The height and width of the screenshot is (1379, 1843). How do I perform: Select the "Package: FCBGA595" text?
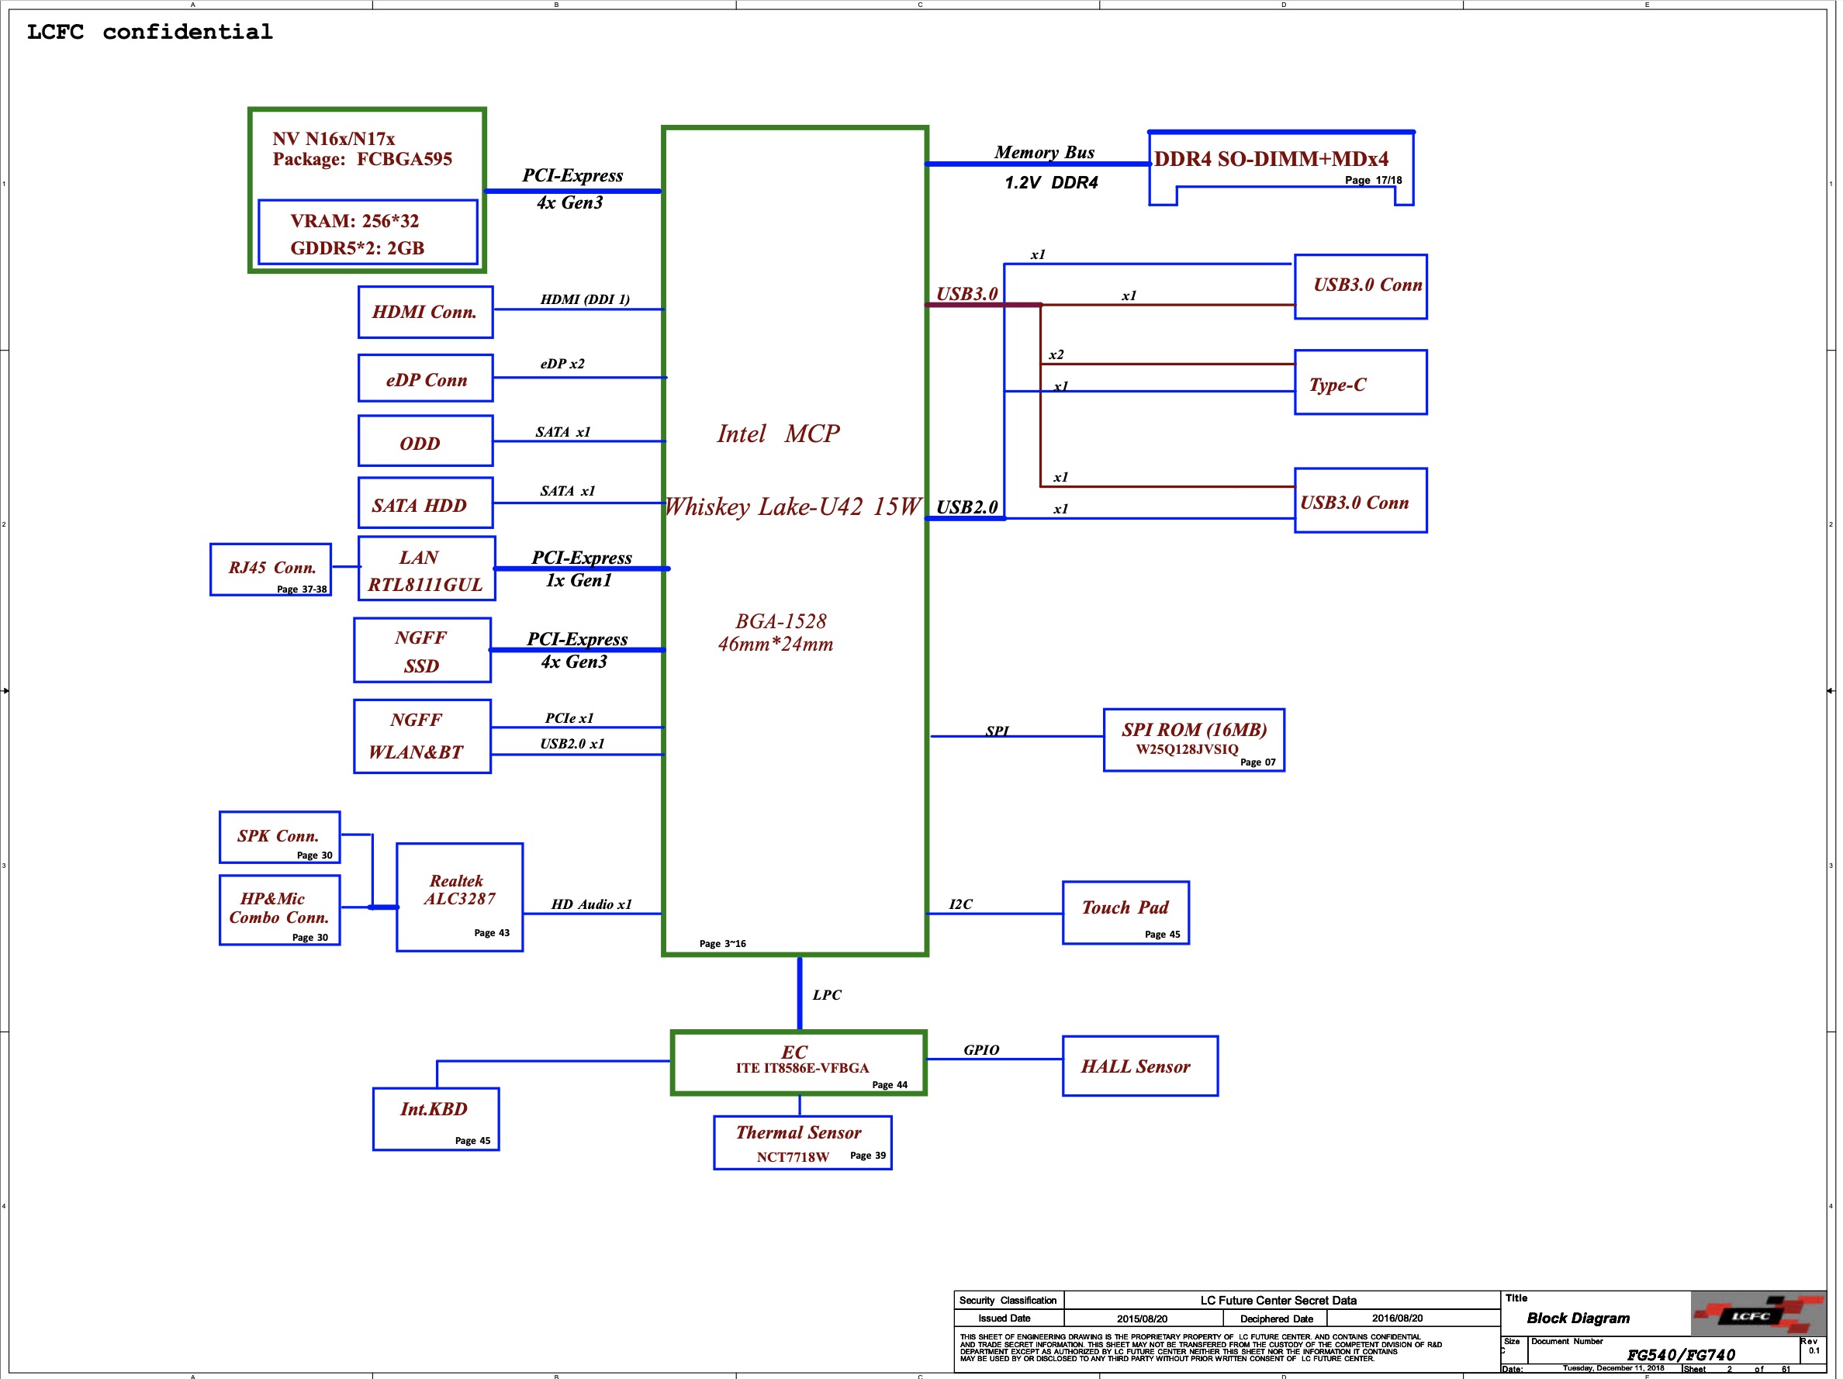(362, 159)
